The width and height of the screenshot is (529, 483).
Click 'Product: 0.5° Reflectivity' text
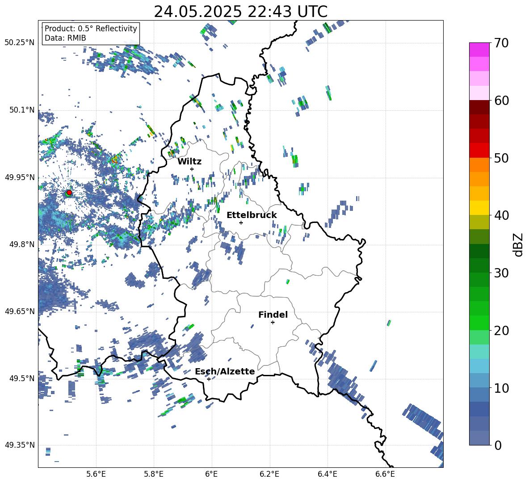tap(91, 29)
